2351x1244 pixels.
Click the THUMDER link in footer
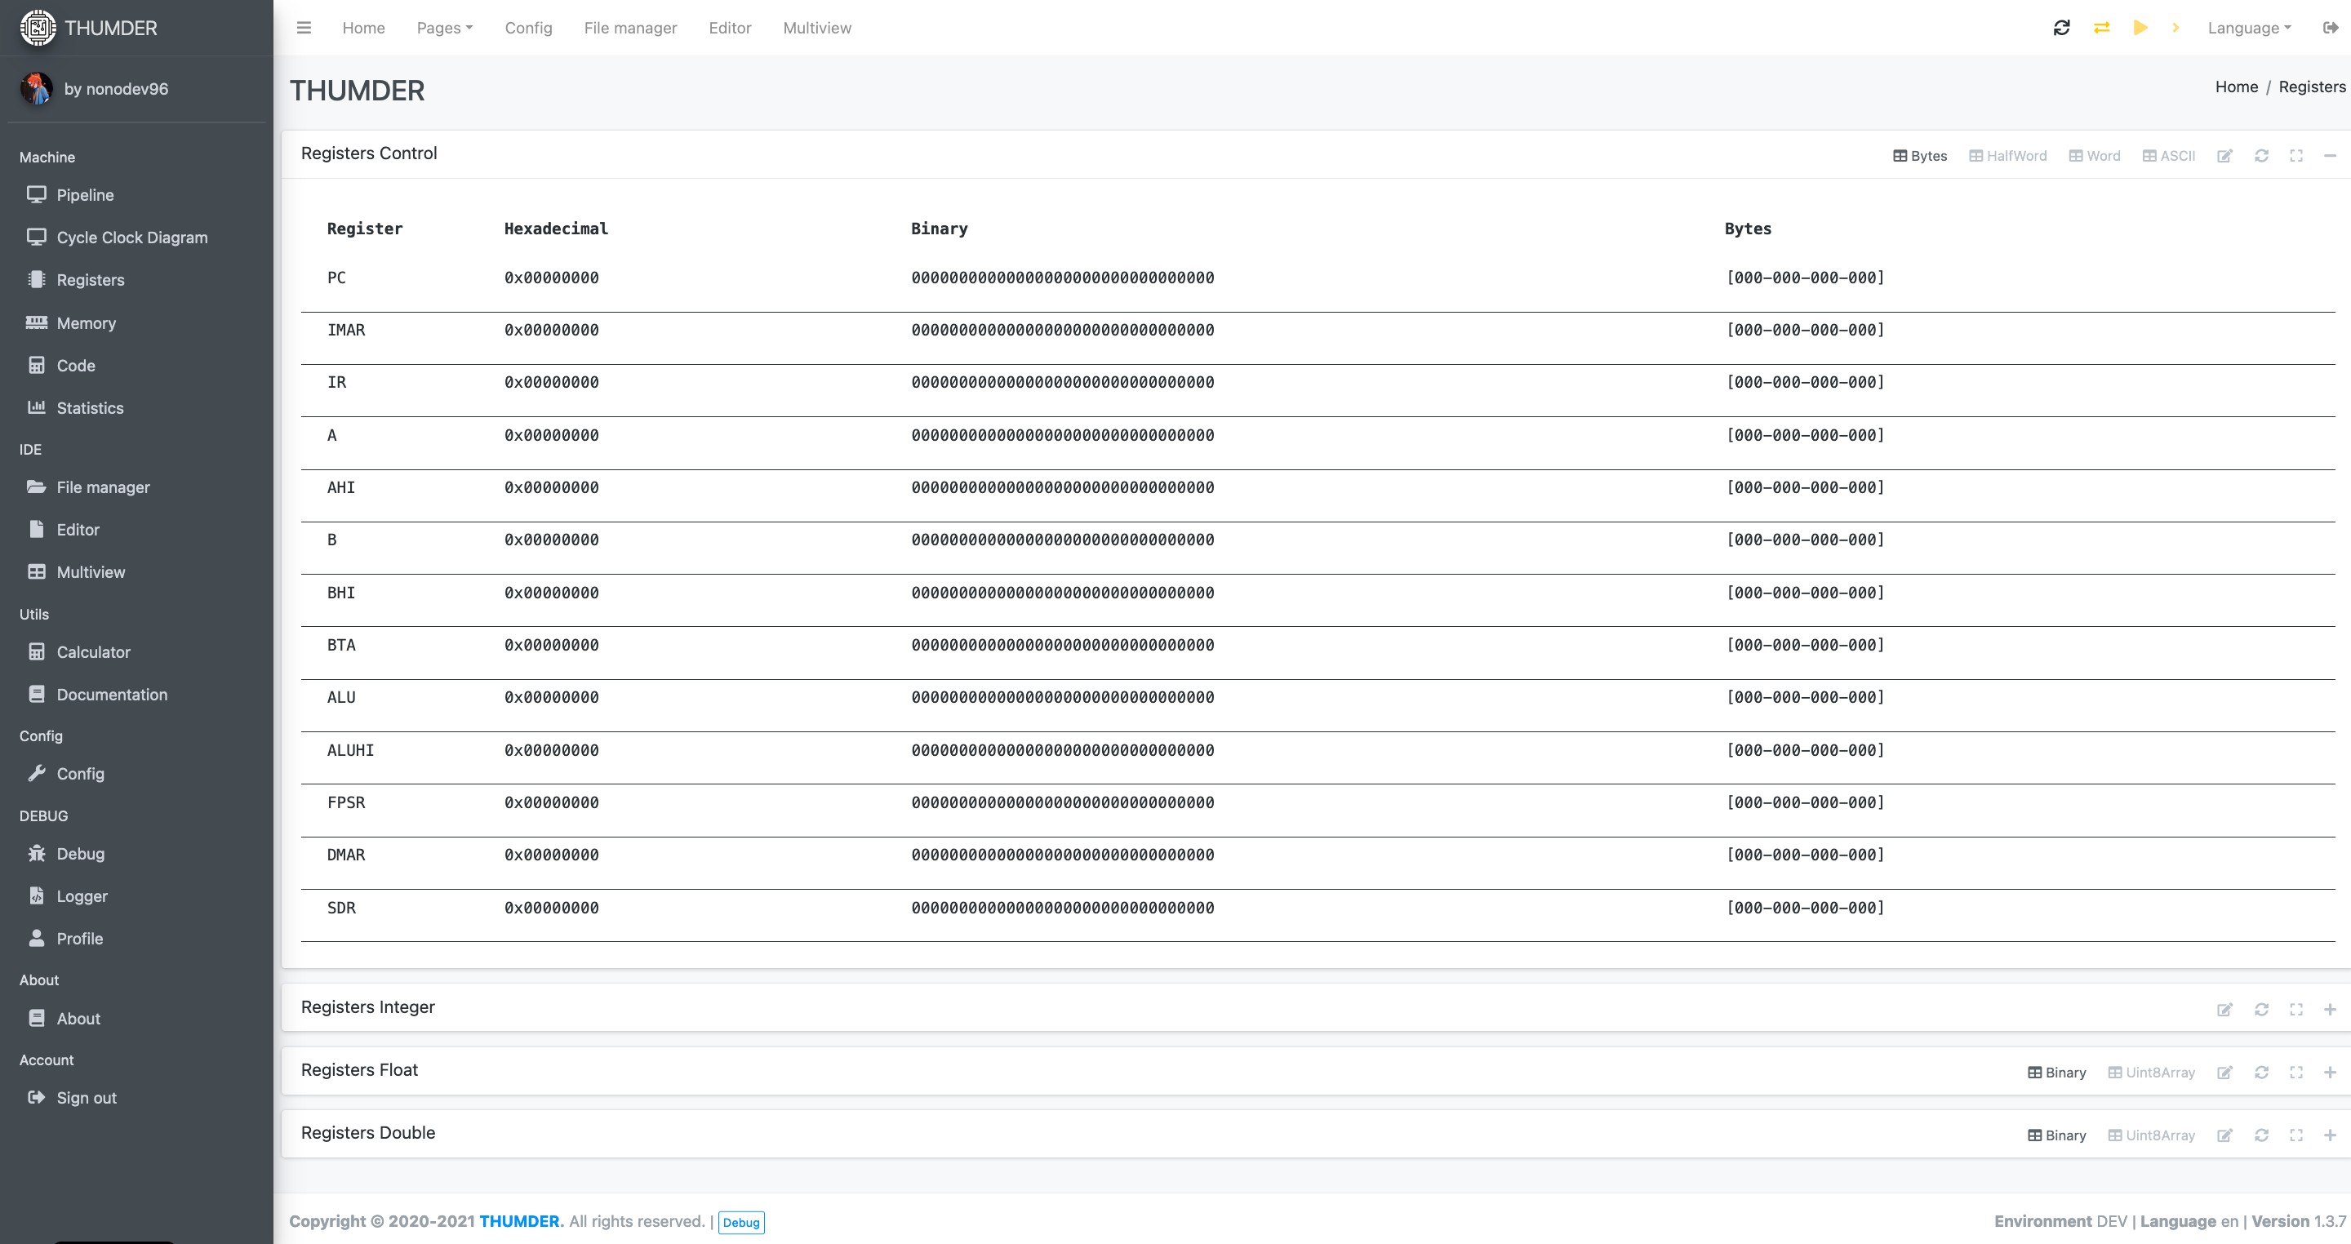pyautogui.click(x=519, y=1221)
